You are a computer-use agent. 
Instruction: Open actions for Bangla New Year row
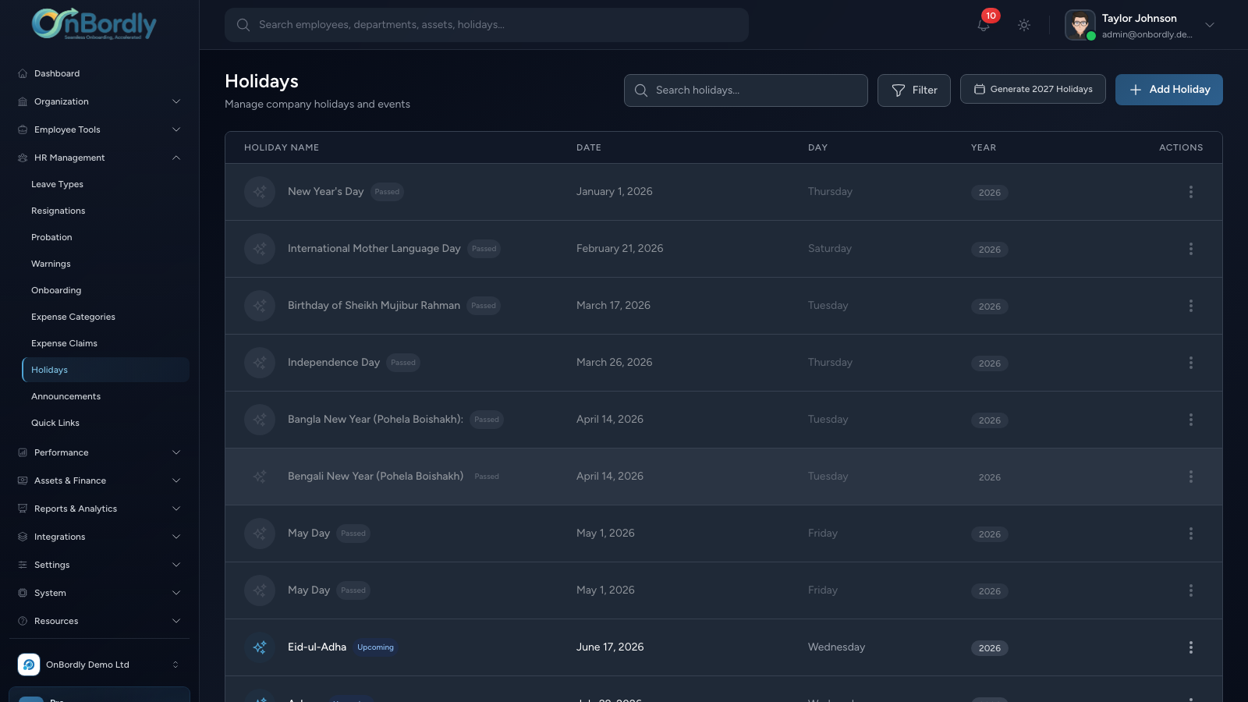pos(1191,420)
